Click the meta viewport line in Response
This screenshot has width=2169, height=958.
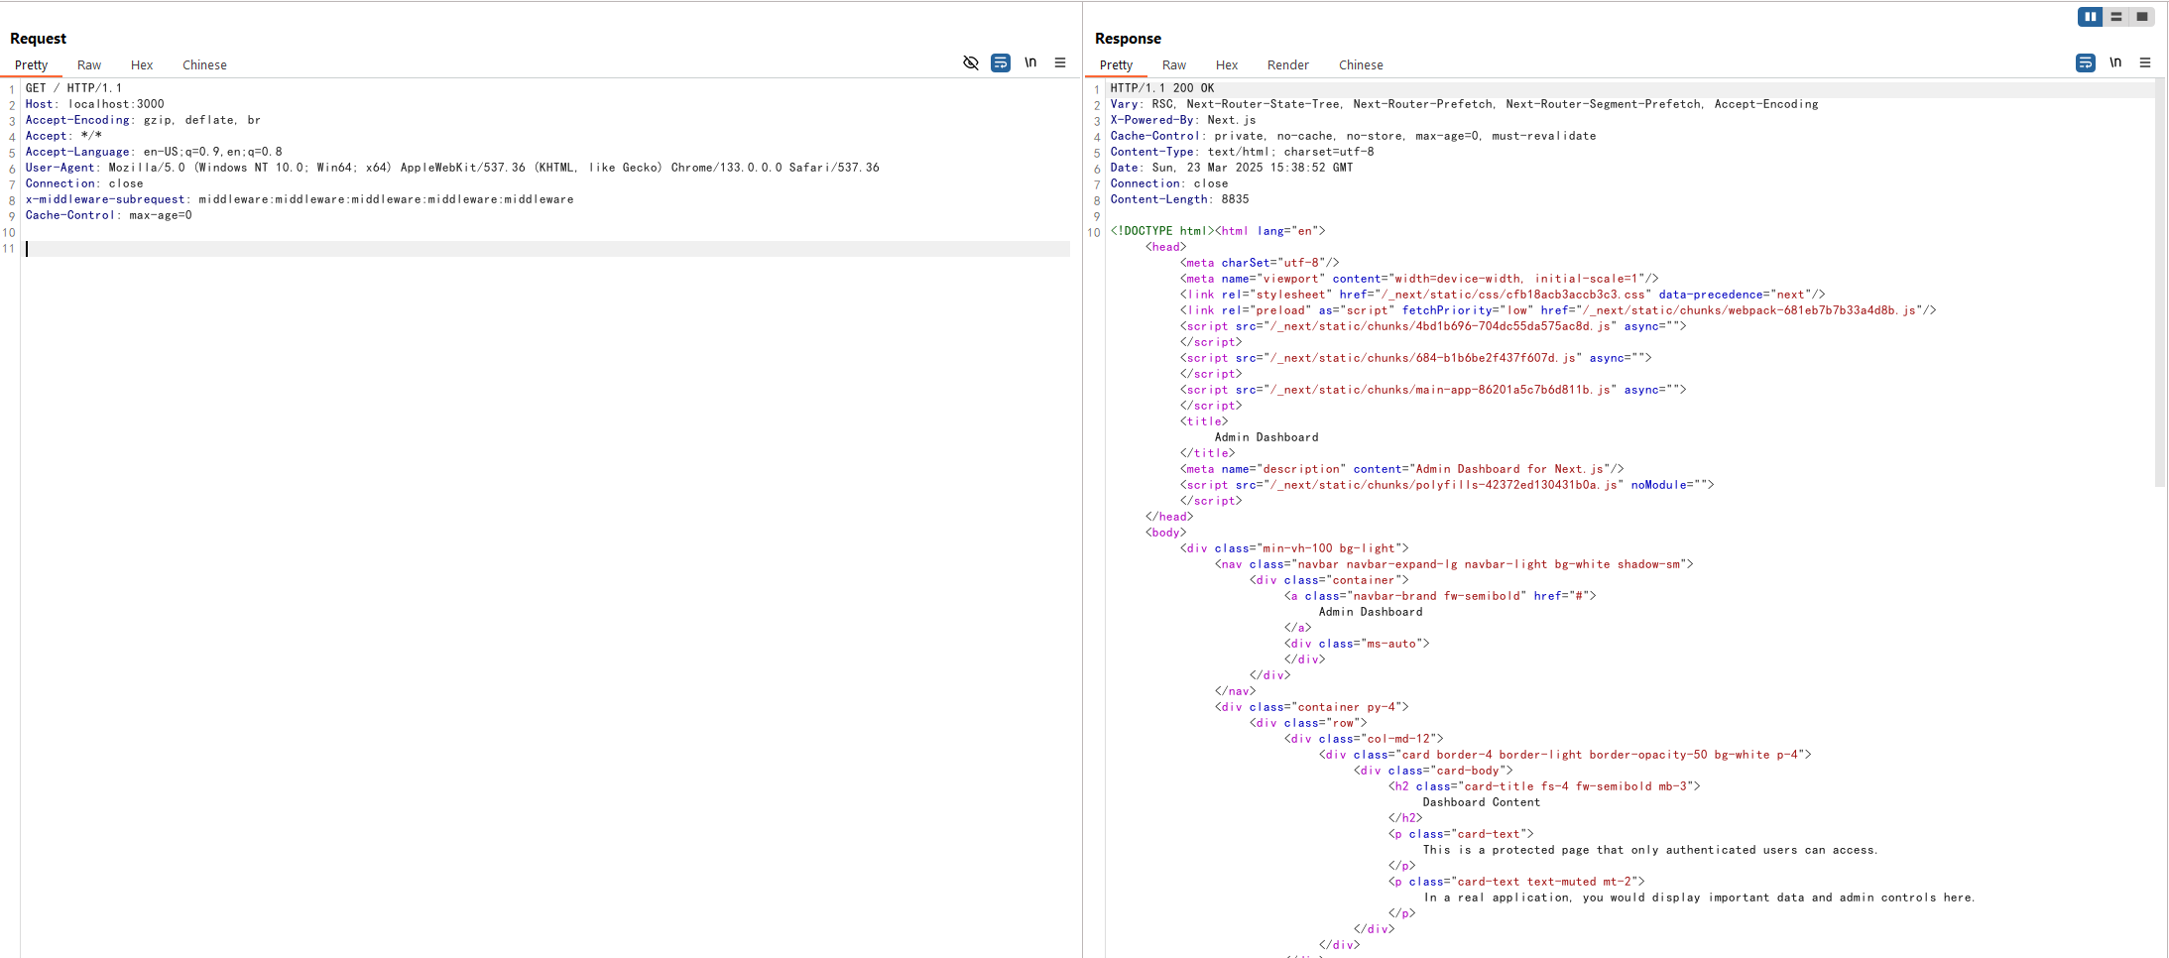1419,279
